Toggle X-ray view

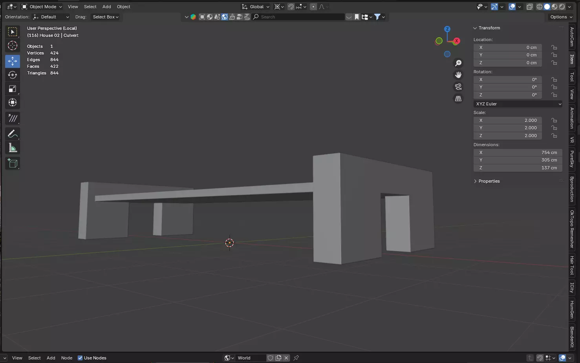coord(529,7)
